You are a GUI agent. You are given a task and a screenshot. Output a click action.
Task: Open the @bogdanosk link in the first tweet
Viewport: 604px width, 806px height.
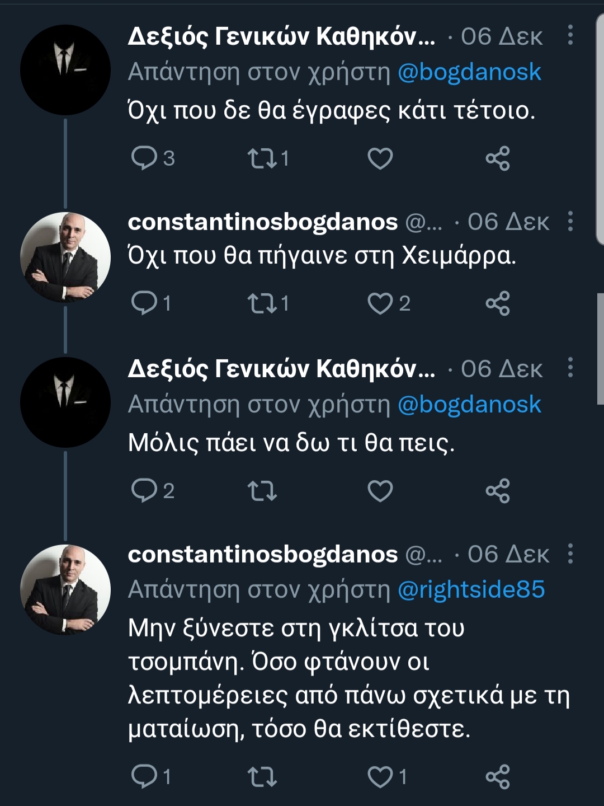point(469,72)
